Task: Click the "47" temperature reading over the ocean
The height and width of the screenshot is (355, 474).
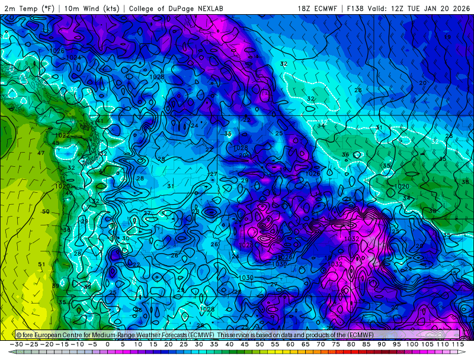Action: (x=41, y=153)
